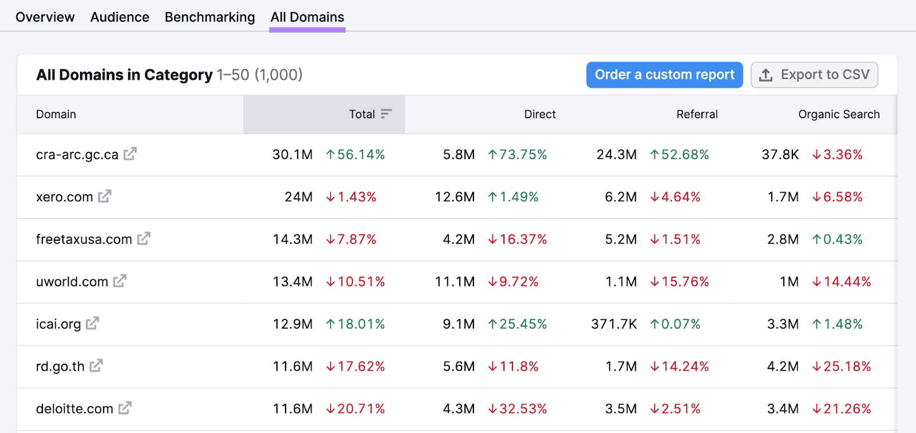Image resolution: width=916 pixels, height=433 pixels.
Task: Open the icai.org domain link
Action: [58, 324]
